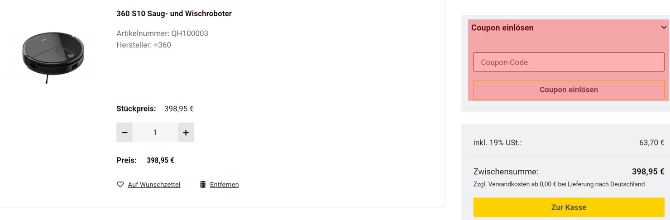Viewport: 670px width, 220px height.
Task: Click the Versandkosten shipping note text
Action: (559, 184)
